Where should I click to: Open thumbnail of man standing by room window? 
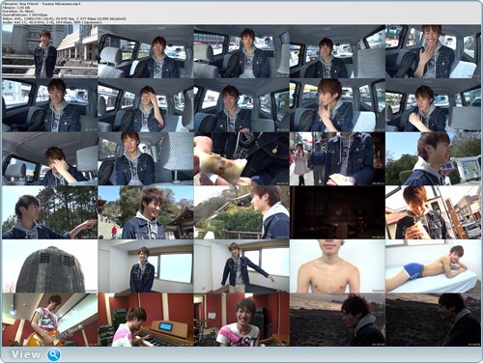(x=146, y=266)
